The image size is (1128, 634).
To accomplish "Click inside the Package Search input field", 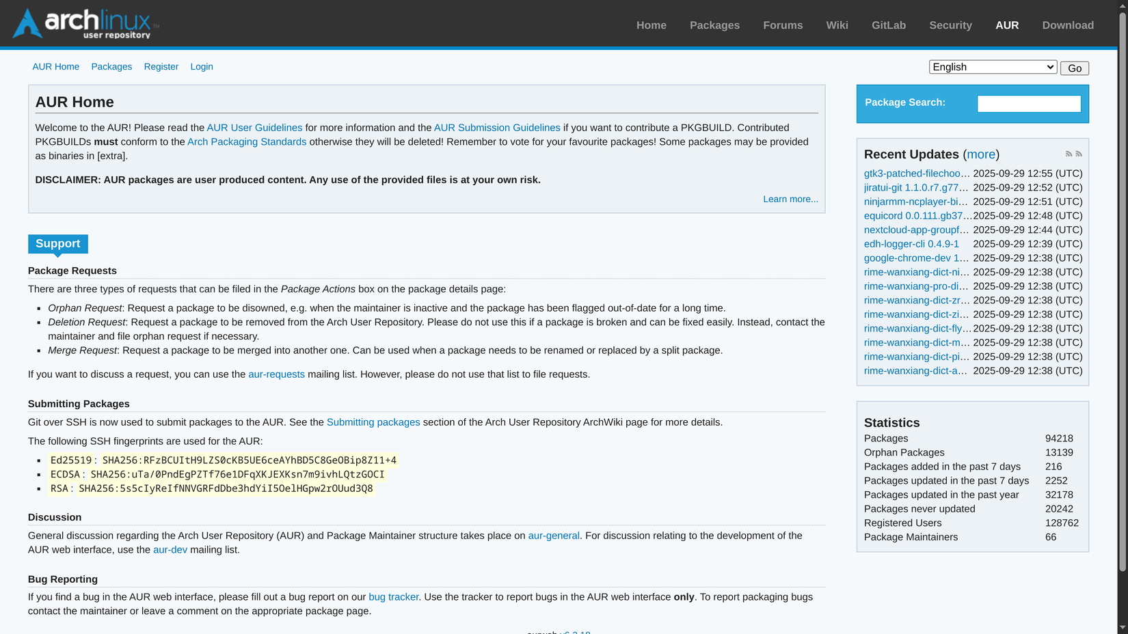I will pos(1028,103).
